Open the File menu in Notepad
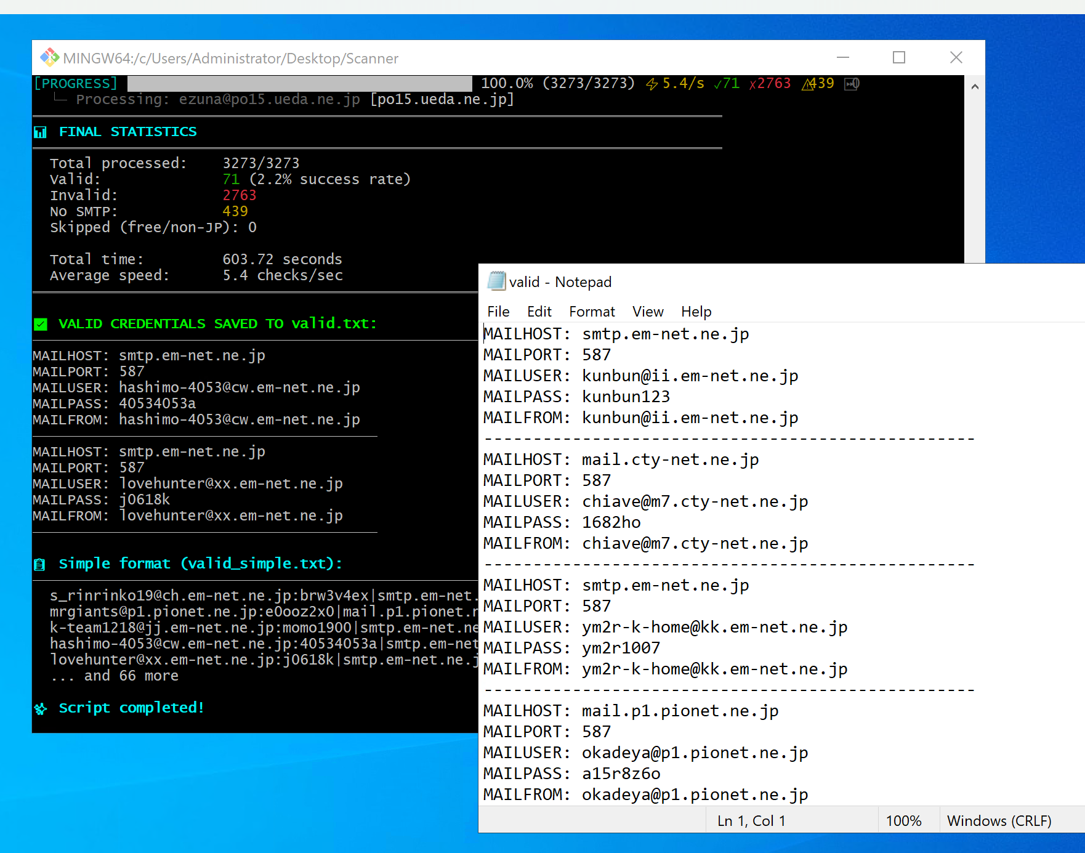1085x853 pixels. pyautogui.click(x=498, y=312)
